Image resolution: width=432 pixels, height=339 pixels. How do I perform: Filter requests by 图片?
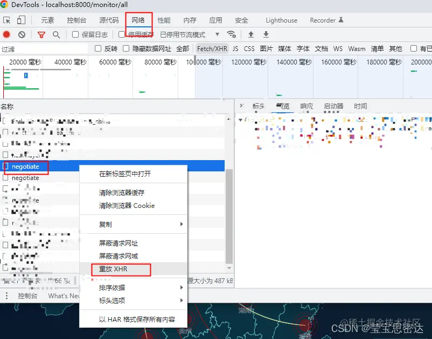pos(266,49)
